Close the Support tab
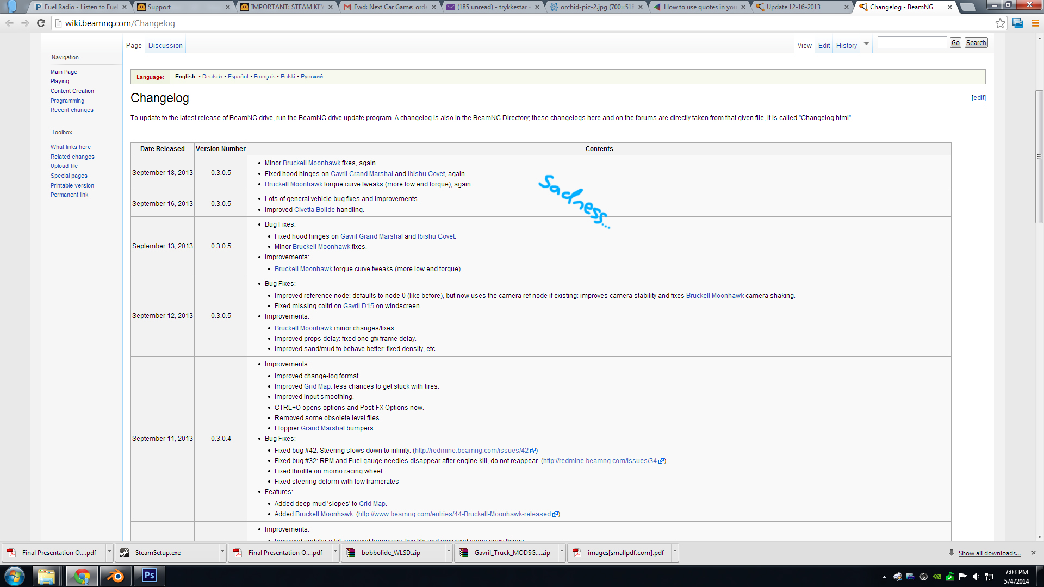Viewport: 1044px width, 587px height. pos(227,7)
